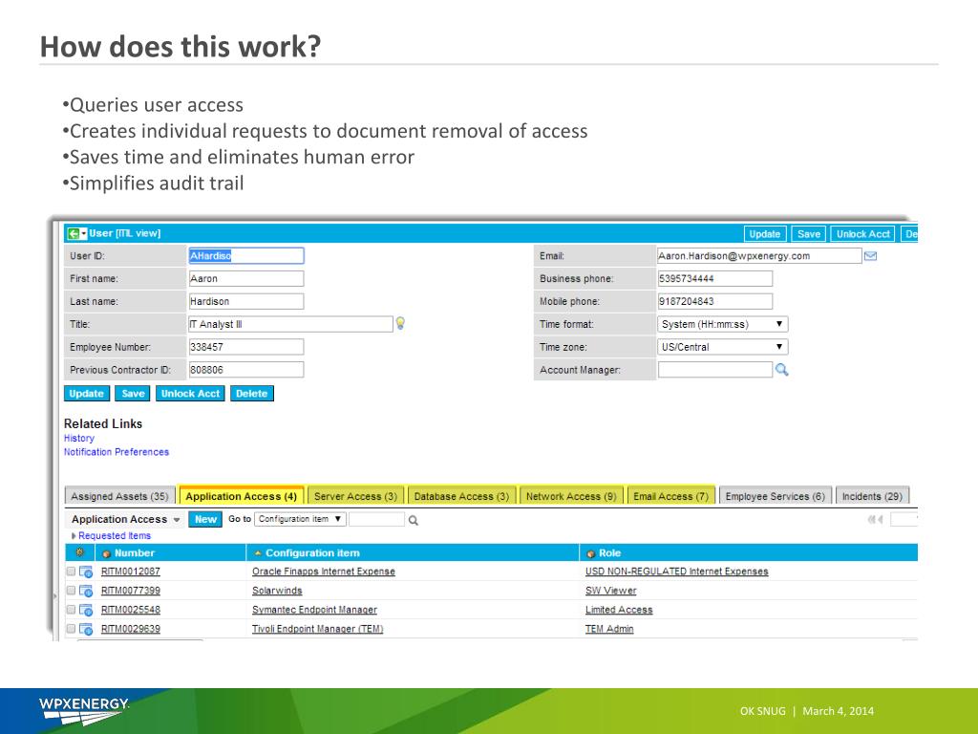
Task: Open request RITM0077399
Action: tap(130, 591)
